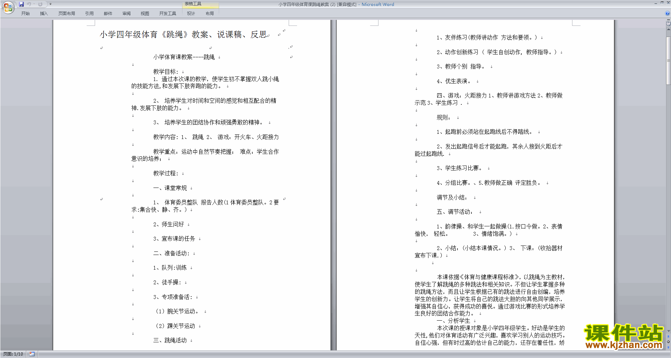Image resolution: width=671 pixels, height=358 pixels.
Task: Click the heading 二、准备活动：
Action: pos(171,253)
